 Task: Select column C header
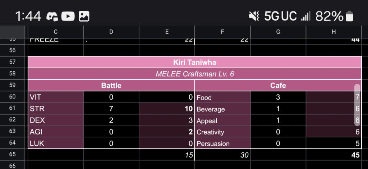coord(56,32)
